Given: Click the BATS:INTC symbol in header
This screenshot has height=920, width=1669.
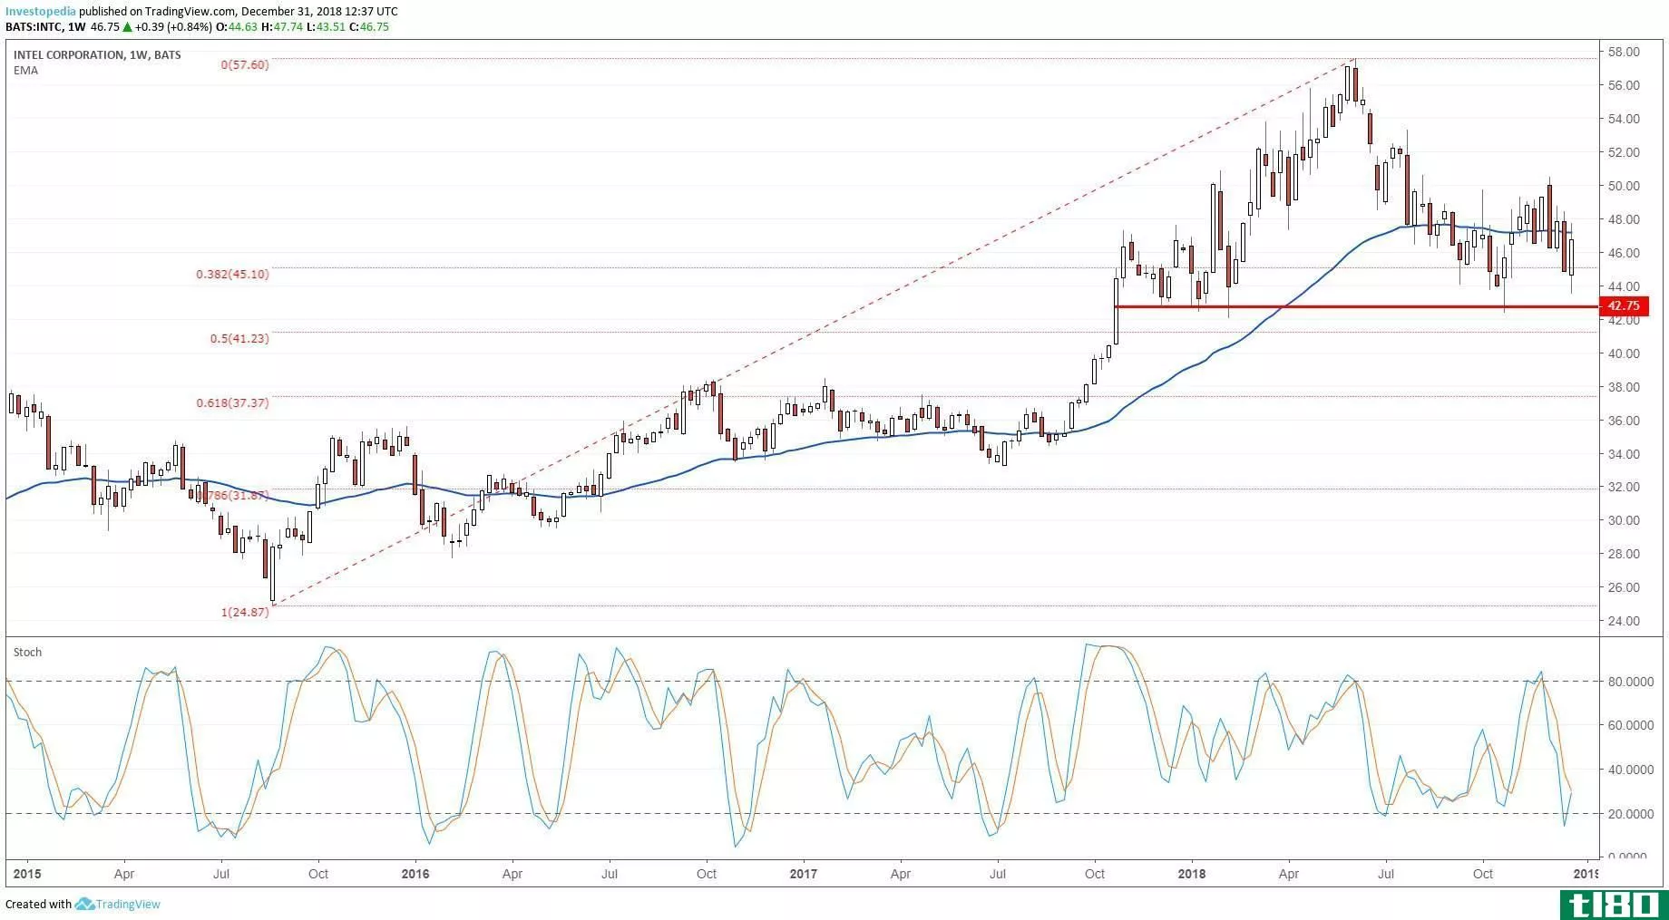Looking at the screenshot, I should click(34, 27).
